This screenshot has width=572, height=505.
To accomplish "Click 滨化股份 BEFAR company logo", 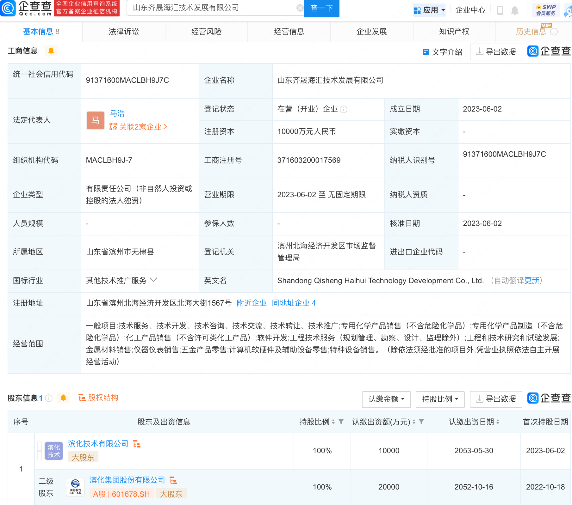I will pos(75,487).
